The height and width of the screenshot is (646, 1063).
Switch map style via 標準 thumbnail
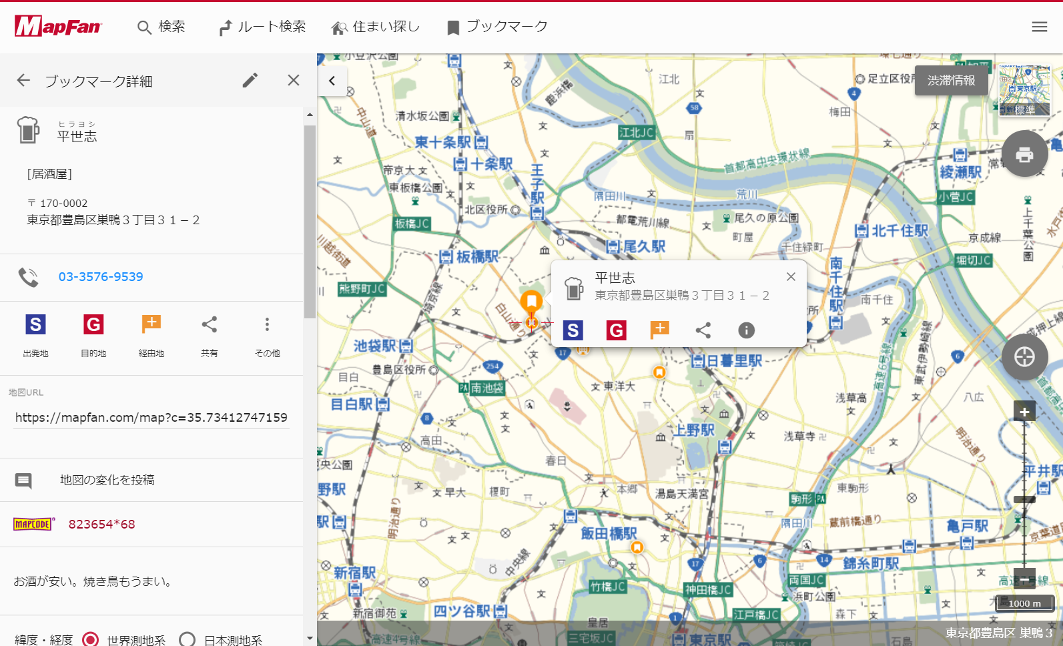pyautogui.click(x=1024, y=90)
